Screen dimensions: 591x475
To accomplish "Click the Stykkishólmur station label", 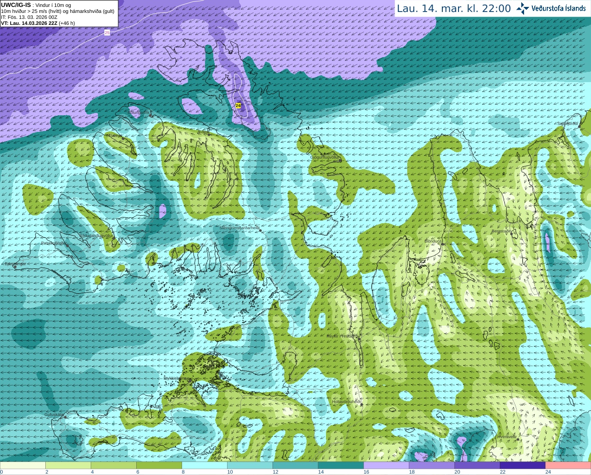I will point(177,378).
